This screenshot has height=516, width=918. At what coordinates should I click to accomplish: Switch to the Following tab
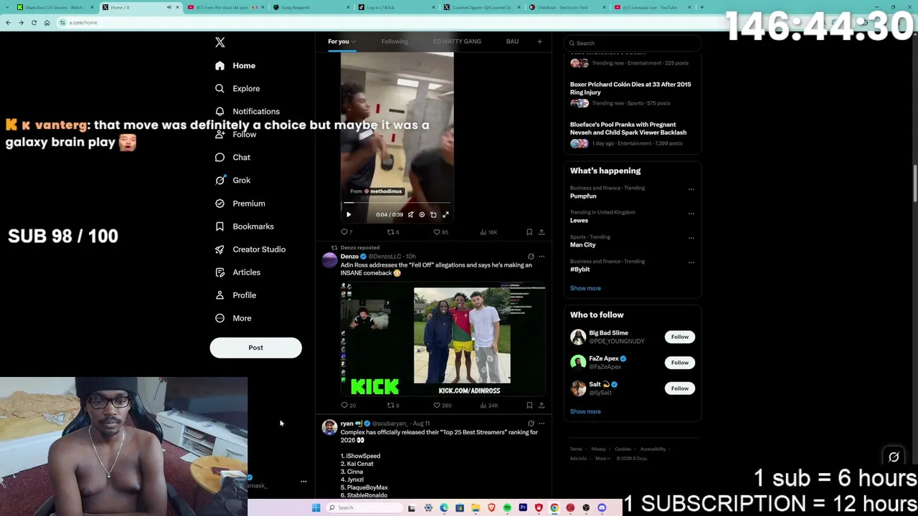[x=394, y=42]
